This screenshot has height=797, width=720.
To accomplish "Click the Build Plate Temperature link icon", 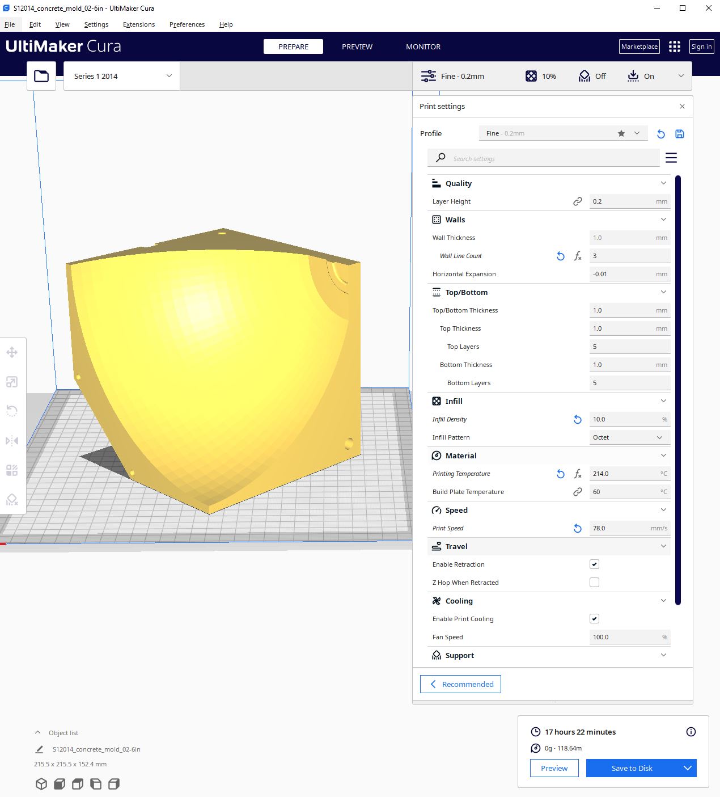I will (x=578, y=492).
